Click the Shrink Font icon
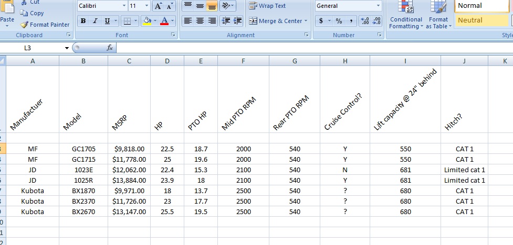This screenshot has width=513, height=245. tap(169, 6)
